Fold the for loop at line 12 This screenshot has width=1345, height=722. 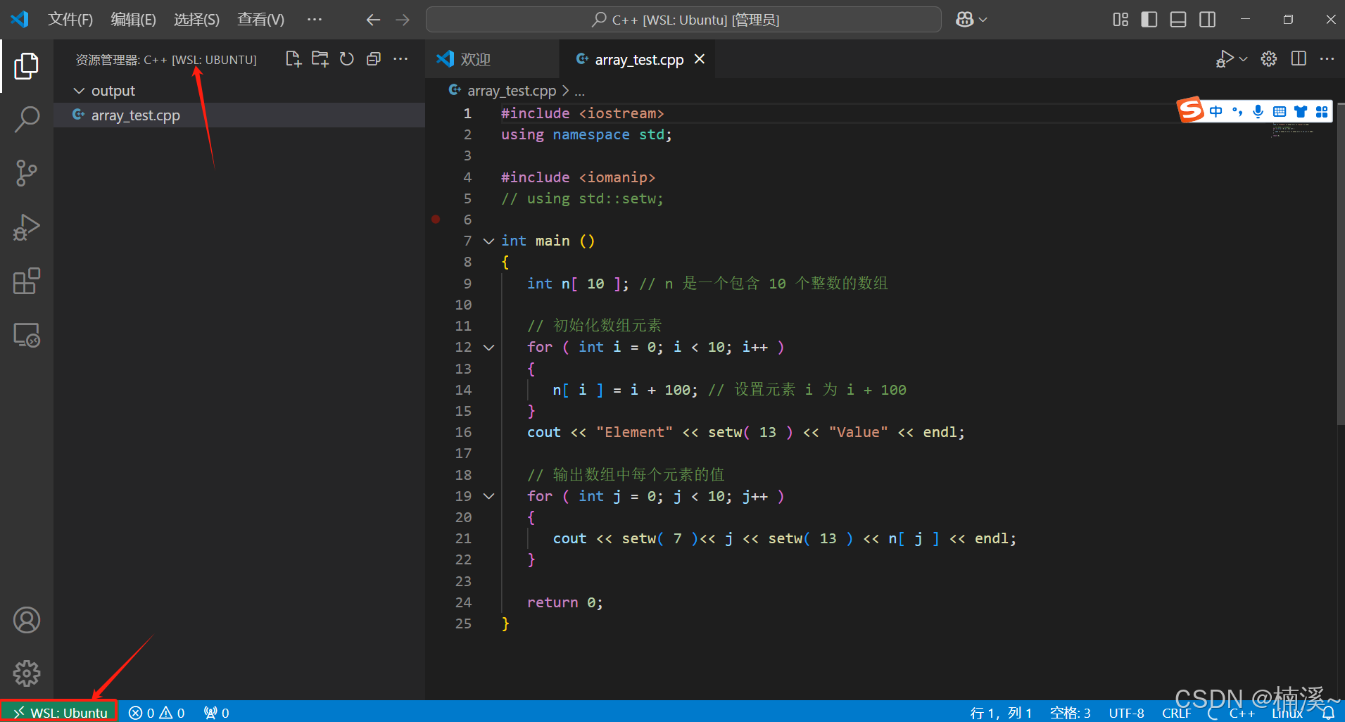(x=488, y=348)
